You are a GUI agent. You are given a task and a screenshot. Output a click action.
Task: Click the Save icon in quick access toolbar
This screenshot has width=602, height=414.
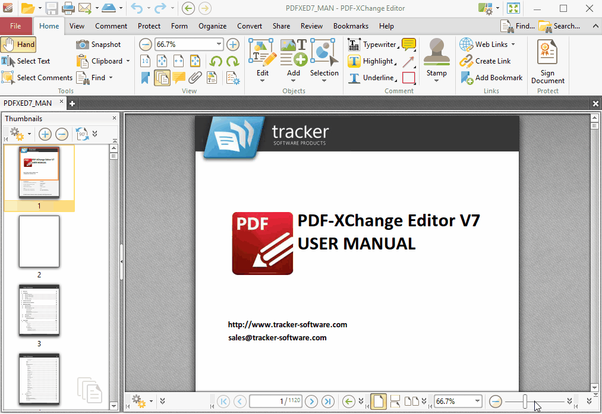[x=52, y=8]
